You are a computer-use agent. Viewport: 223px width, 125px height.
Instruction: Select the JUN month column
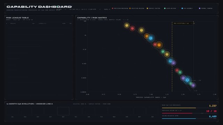coord(152,112)
